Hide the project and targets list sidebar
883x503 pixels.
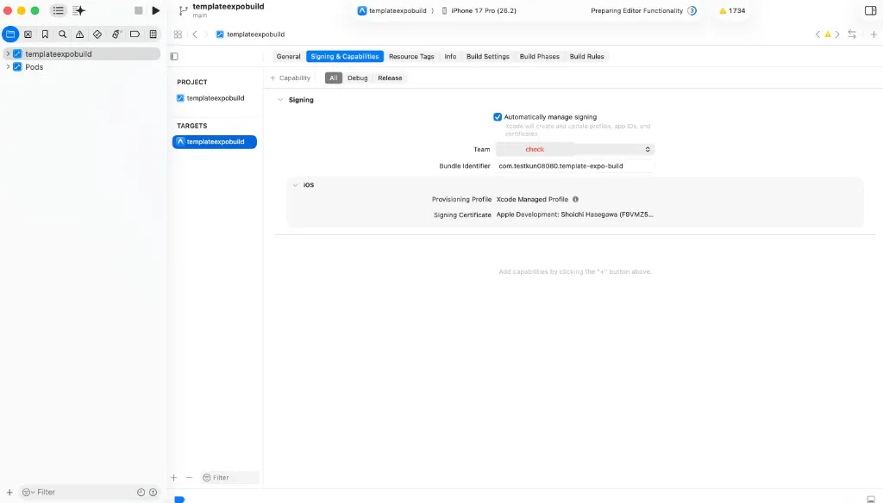(174, 56)
